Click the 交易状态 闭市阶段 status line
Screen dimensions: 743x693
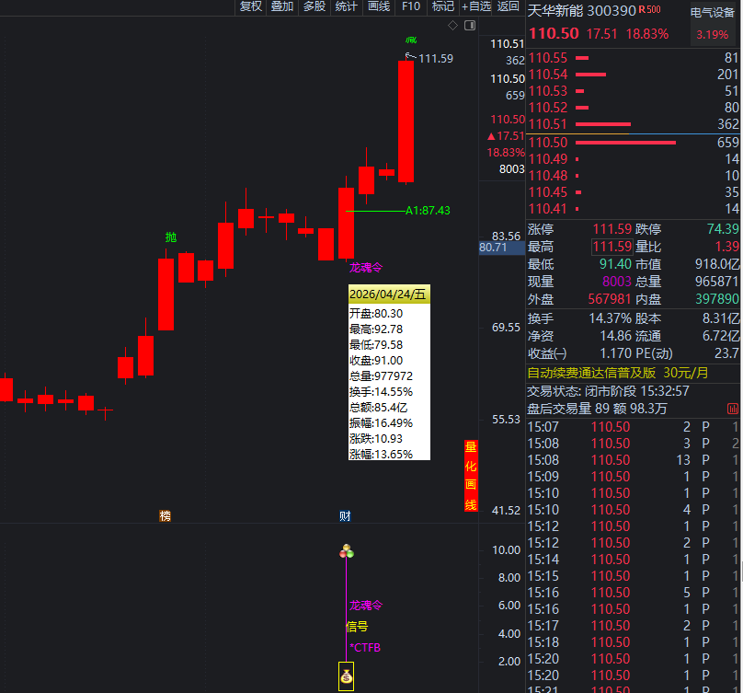tap(608, 391)
